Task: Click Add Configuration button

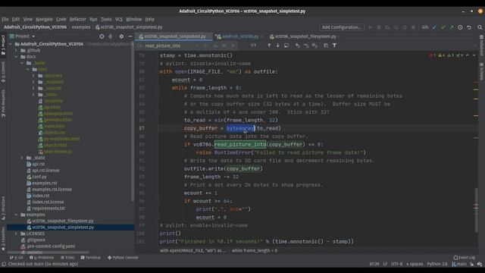Action: click(342, 27)
